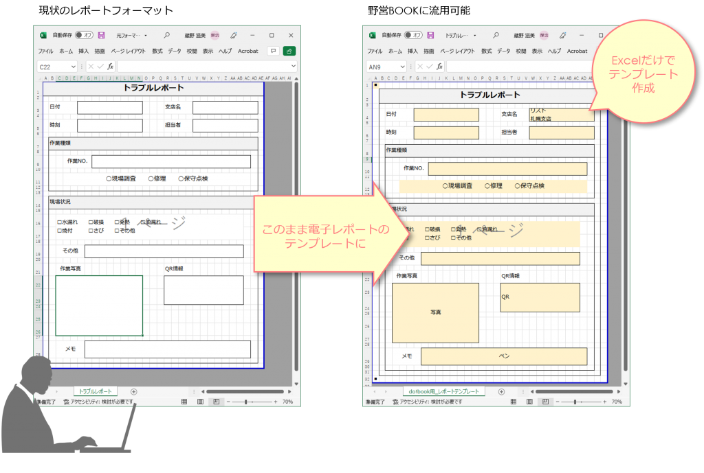The height and width of the screenshot is (473, 704).
Task: Click the insert function fx icon in right window
Action: [439, 67]
